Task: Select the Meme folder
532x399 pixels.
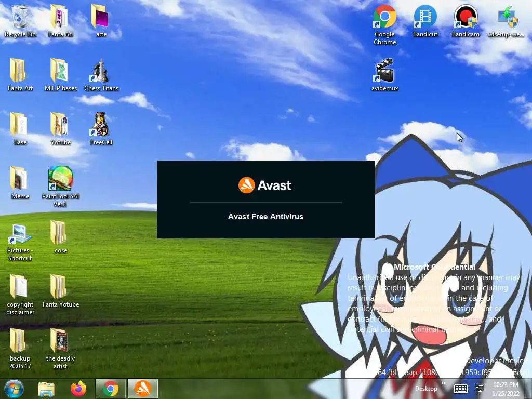Action: [20, 183]
